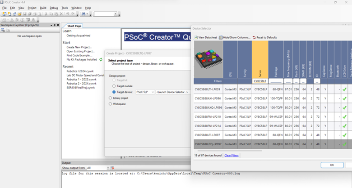Open the Build menu
The width and height of the screenshot is (352, 188).
pyautogui.click(x=43, y=8)
